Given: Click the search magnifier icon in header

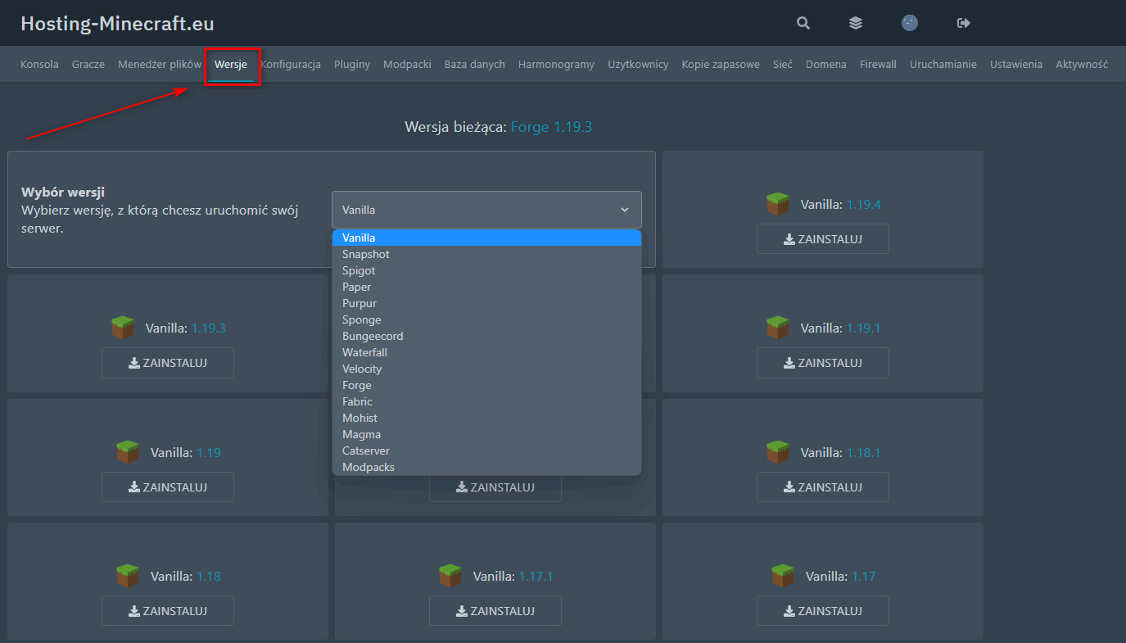Looking at the screenshot, I should click(x=803, y=23).
